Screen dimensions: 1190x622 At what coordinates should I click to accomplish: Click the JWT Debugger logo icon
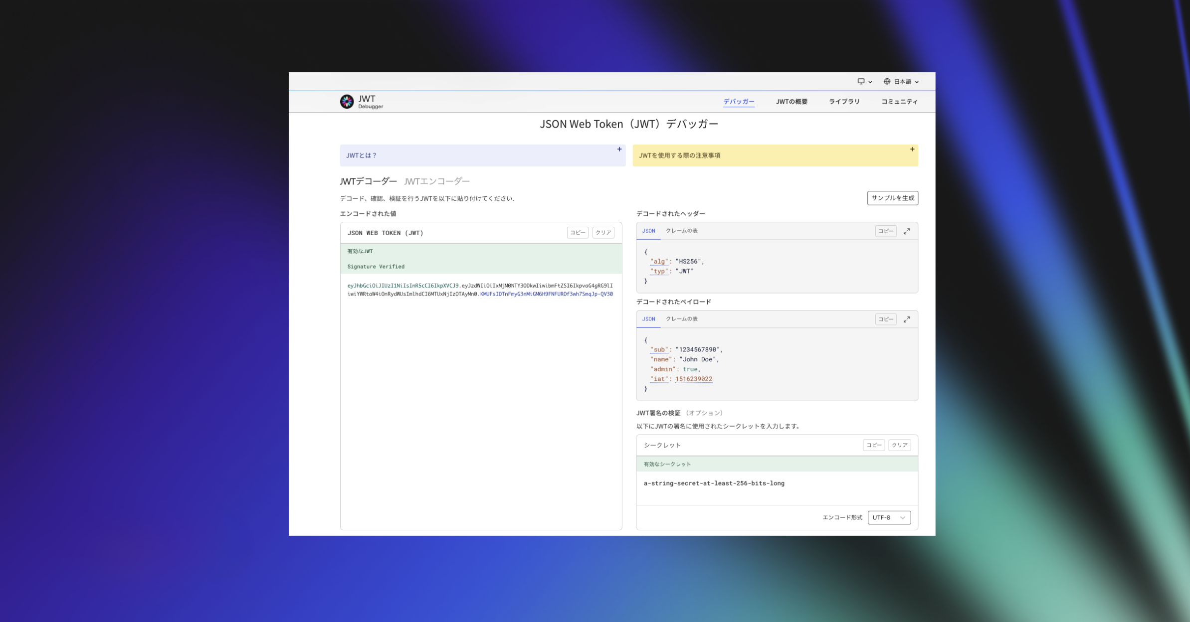[x=347, y=102]
